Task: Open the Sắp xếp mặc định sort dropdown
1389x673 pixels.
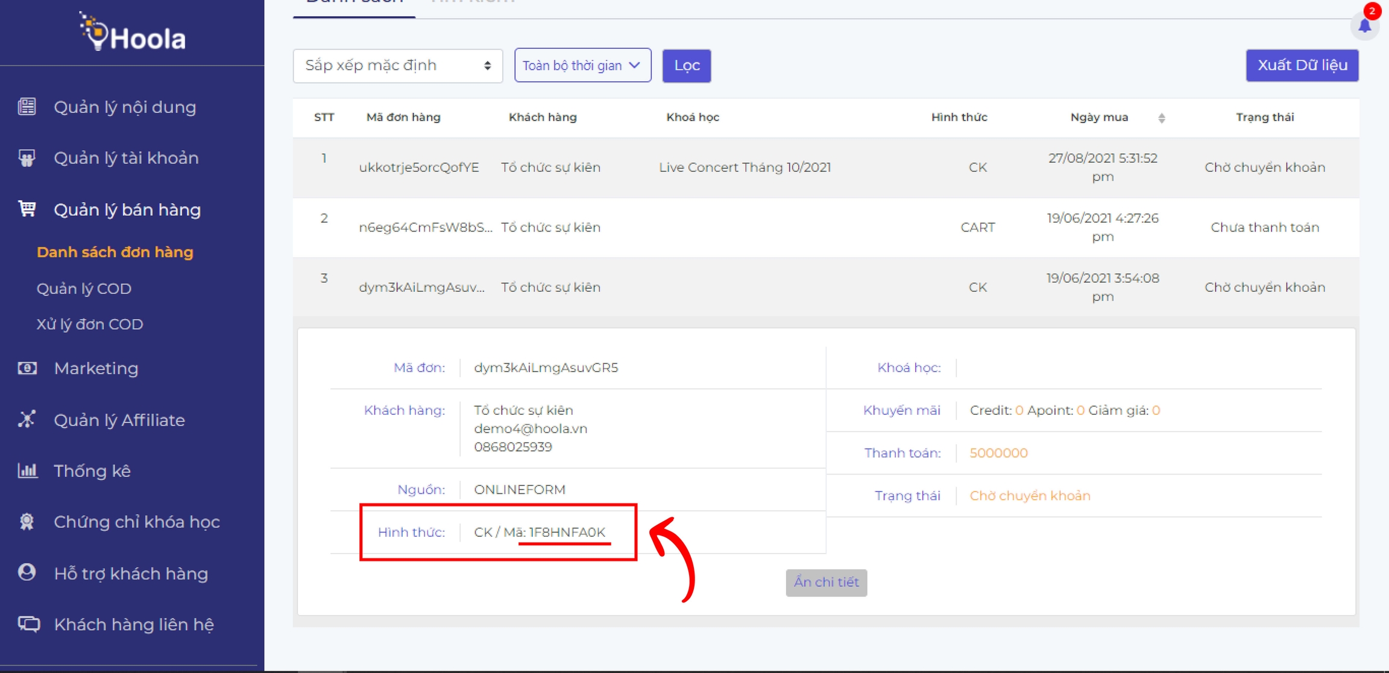Action: [397, 66]
